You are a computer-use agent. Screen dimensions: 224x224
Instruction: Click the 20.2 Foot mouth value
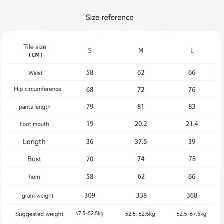(141, 124)
